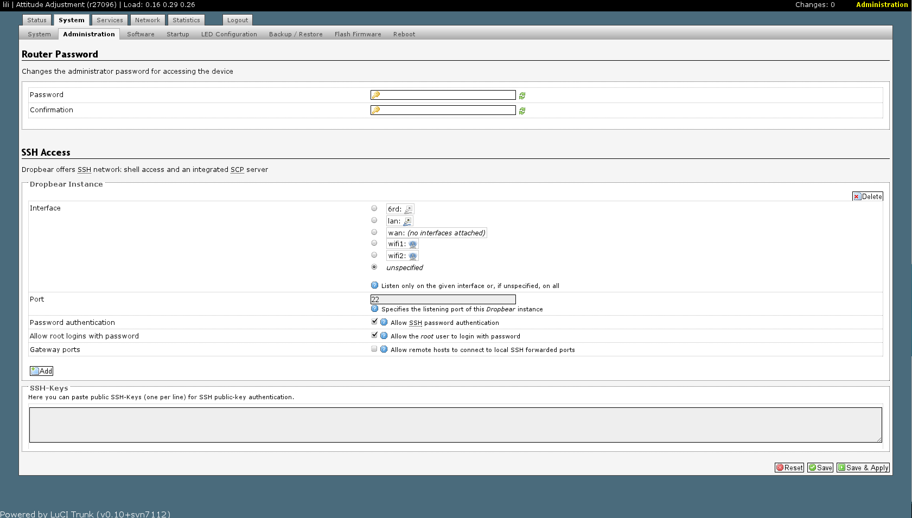Click the help icon for root login option
912x518 pixels.
384,336
